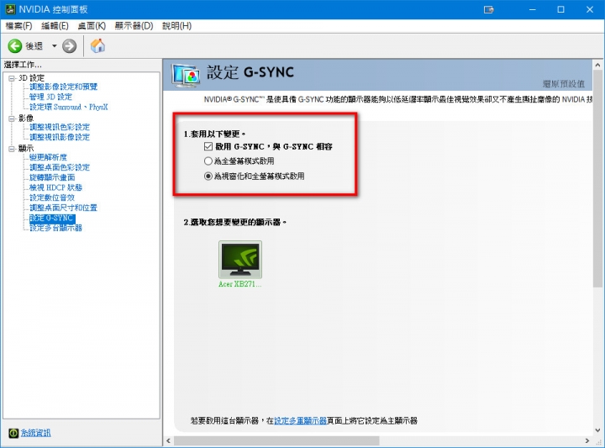The height and width of the screenshot is (448, 605).
Task: Open 管理 3D 設定 page
Action: (51, 97)
